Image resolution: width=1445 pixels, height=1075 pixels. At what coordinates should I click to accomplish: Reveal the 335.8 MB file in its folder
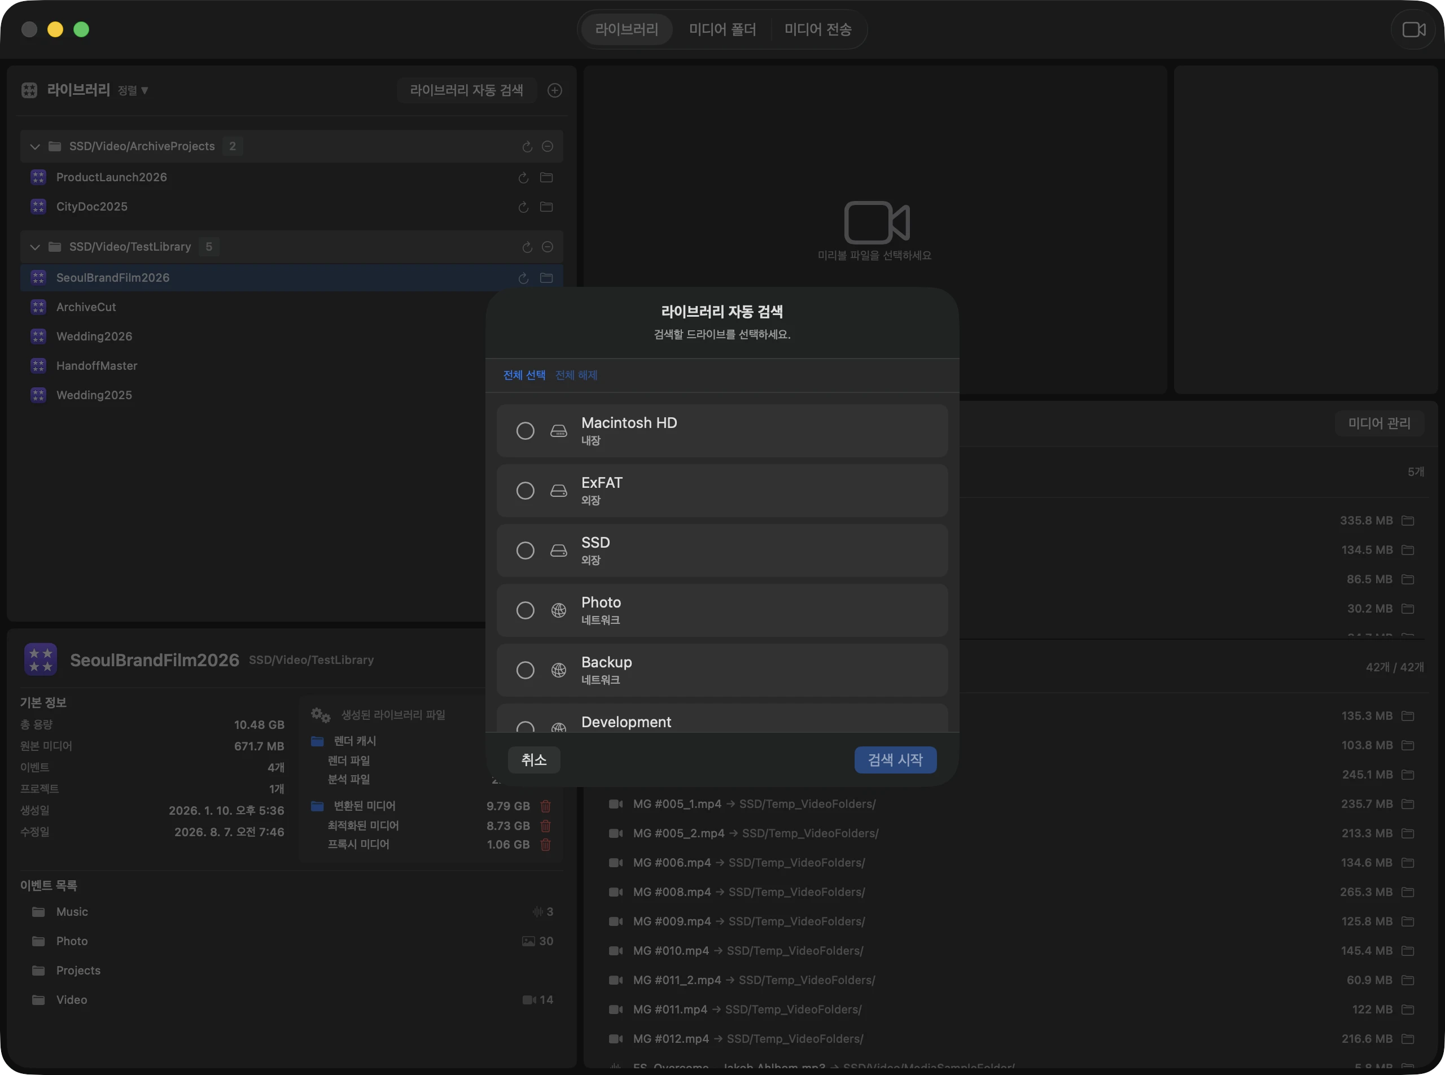1408,521
